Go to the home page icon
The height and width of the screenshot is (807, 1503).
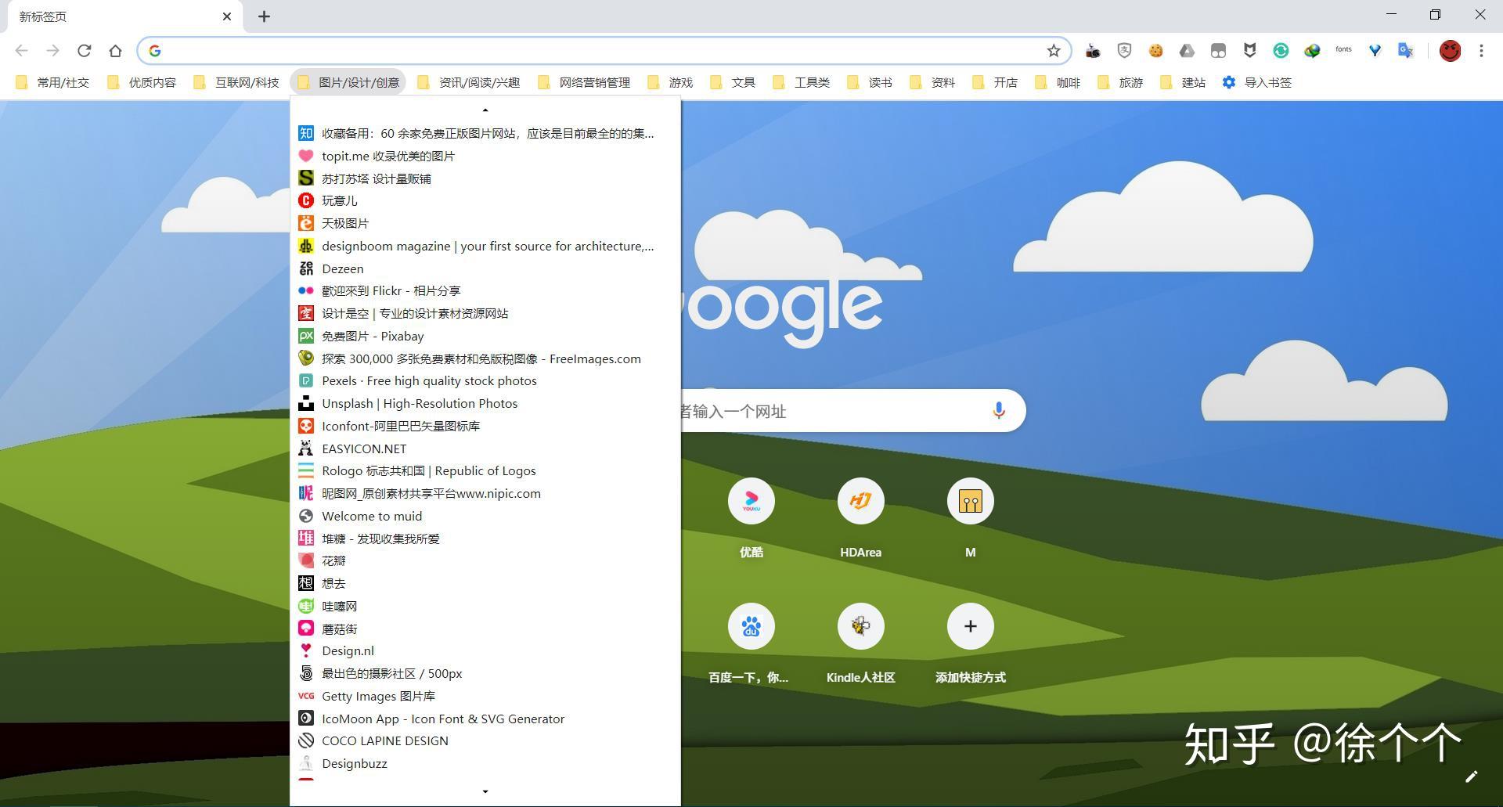click(115, 51)
